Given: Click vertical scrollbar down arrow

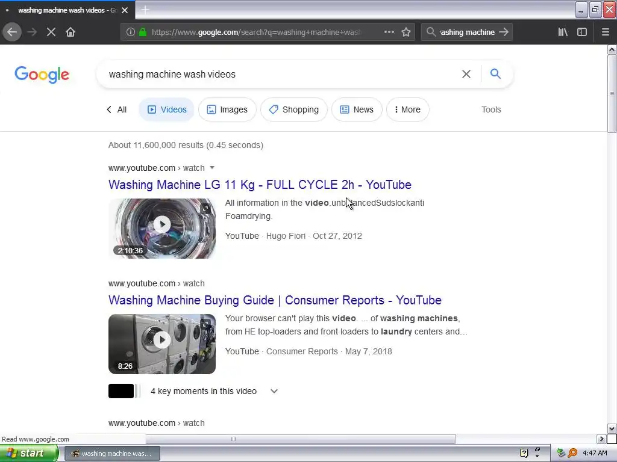Looking at the screenshot, I should point(612,428).
